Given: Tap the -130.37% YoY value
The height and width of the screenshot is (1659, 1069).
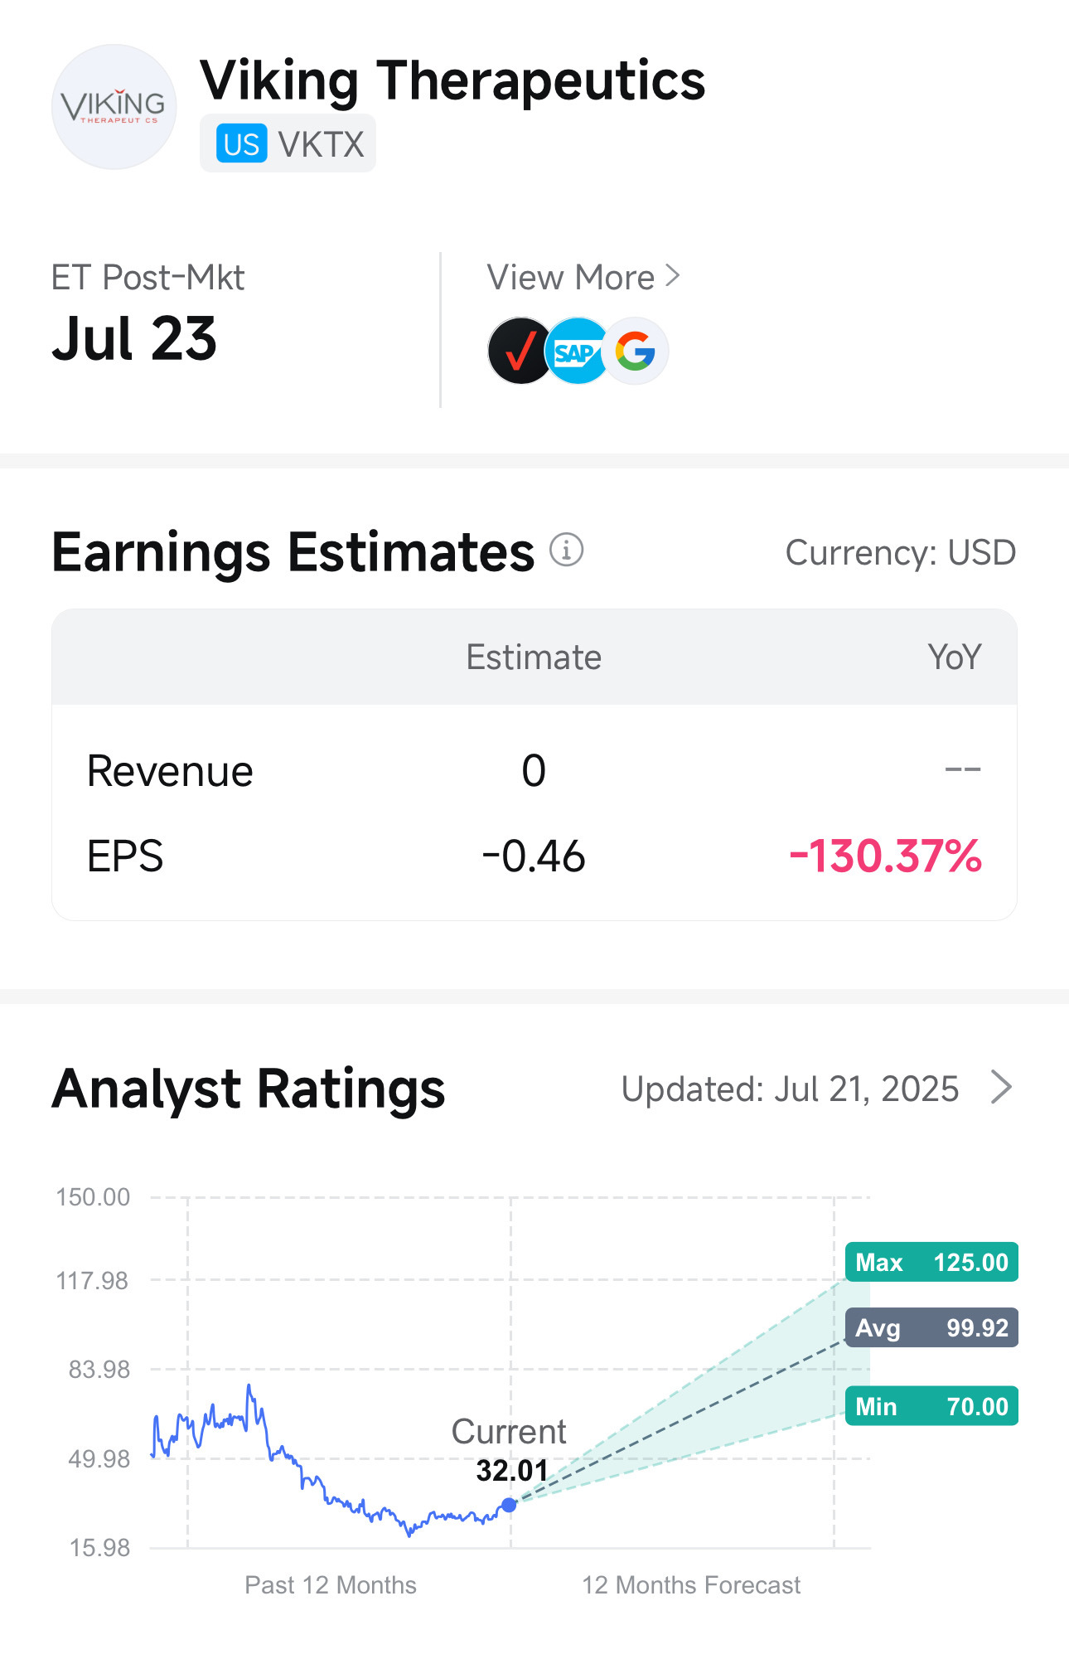Looking at the screenshot, I should tap(885, 856).
